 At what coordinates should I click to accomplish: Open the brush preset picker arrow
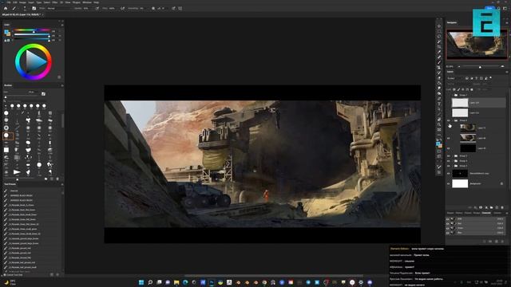(29, 9)
